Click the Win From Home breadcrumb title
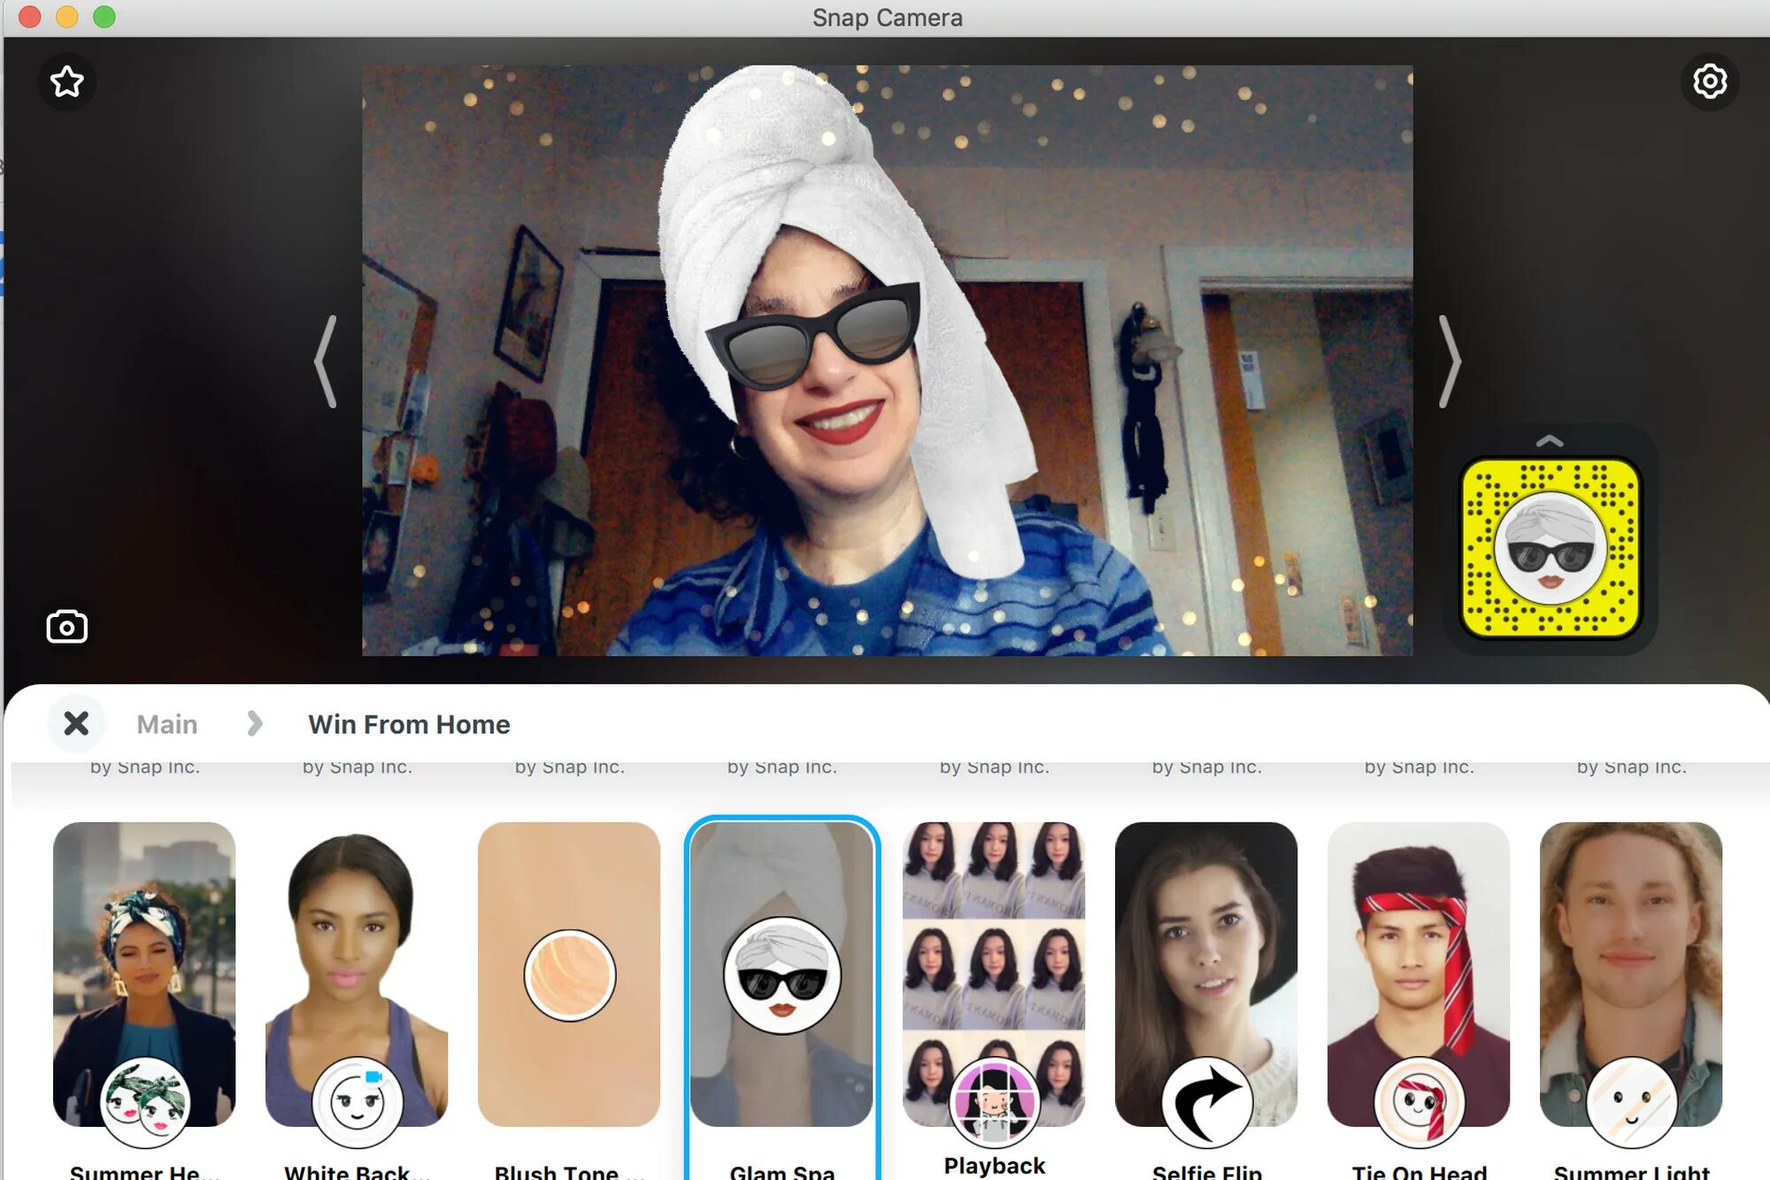Viewport: 1770px width, 1180px height. point(409,724)
